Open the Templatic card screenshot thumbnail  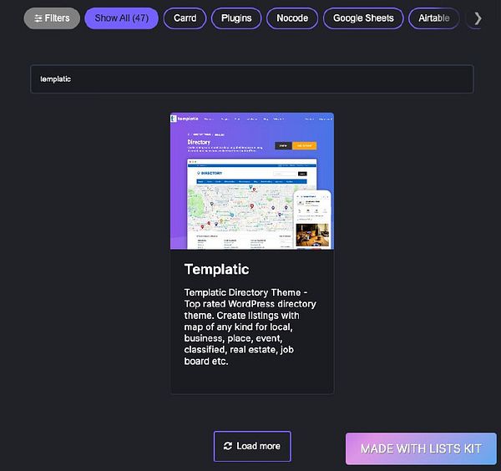252,181
